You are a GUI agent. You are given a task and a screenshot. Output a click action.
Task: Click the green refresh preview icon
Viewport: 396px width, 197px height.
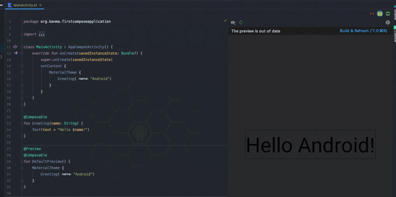point(241,22)
